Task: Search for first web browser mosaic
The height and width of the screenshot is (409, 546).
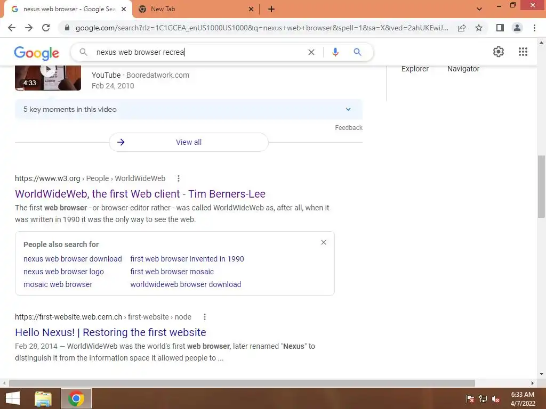Action: (x=172, y=272)
